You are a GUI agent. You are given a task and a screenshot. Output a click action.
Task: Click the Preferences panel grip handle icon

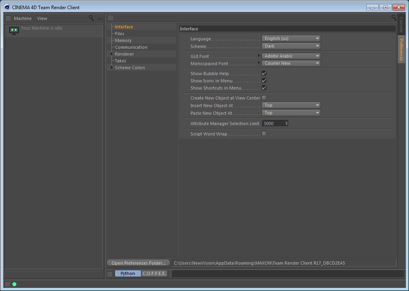(x=110, y=18)
